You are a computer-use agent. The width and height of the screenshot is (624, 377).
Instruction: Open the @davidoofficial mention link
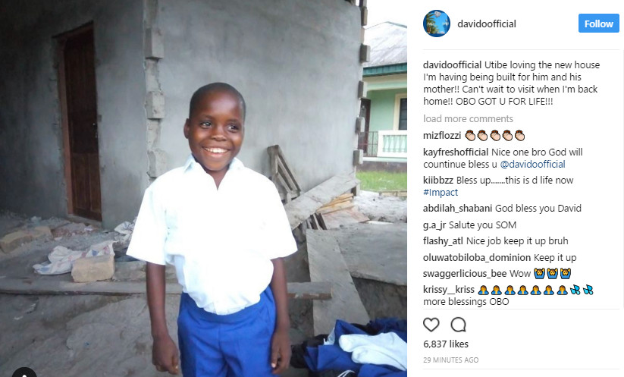click(532, 164)
